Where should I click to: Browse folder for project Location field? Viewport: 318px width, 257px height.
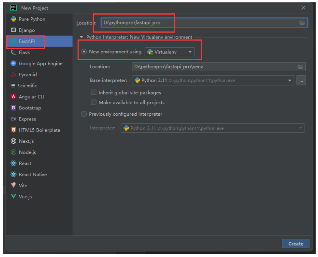(x=302, y=23)
